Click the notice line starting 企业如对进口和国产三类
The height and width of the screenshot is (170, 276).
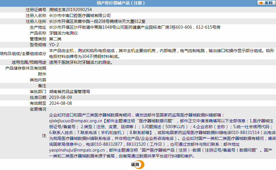click(137, 115)
